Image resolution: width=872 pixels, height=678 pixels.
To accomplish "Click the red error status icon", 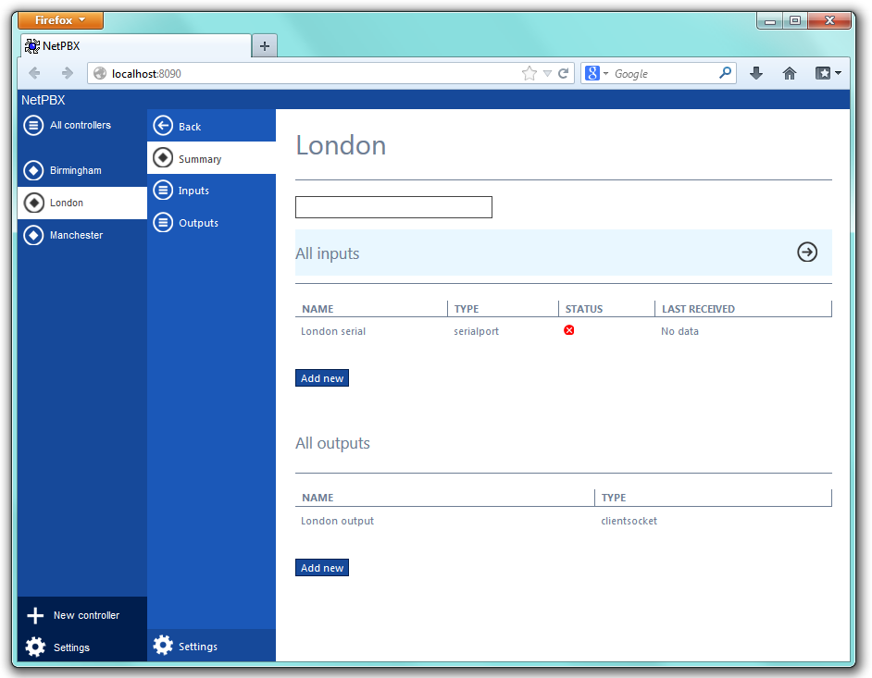I will (x=568, y=330).
